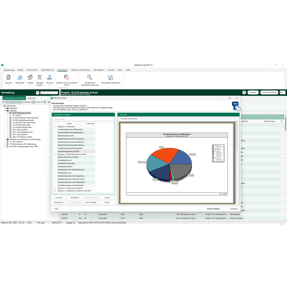Click the Drucken/Exportieren button
287x287 pixels.
point(269,92)
